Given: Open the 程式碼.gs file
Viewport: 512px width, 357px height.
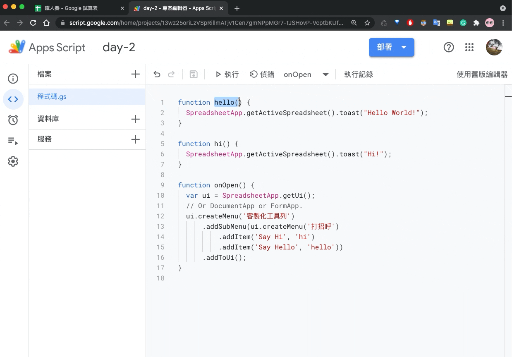Looking at the screenshot, I should (x=87, y=97).
